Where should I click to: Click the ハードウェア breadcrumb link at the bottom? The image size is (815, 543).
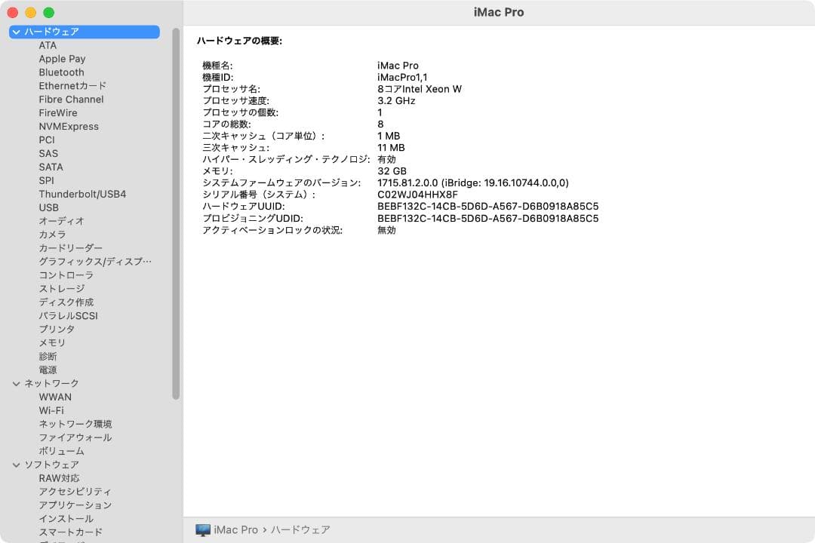(x=301, y=529)
